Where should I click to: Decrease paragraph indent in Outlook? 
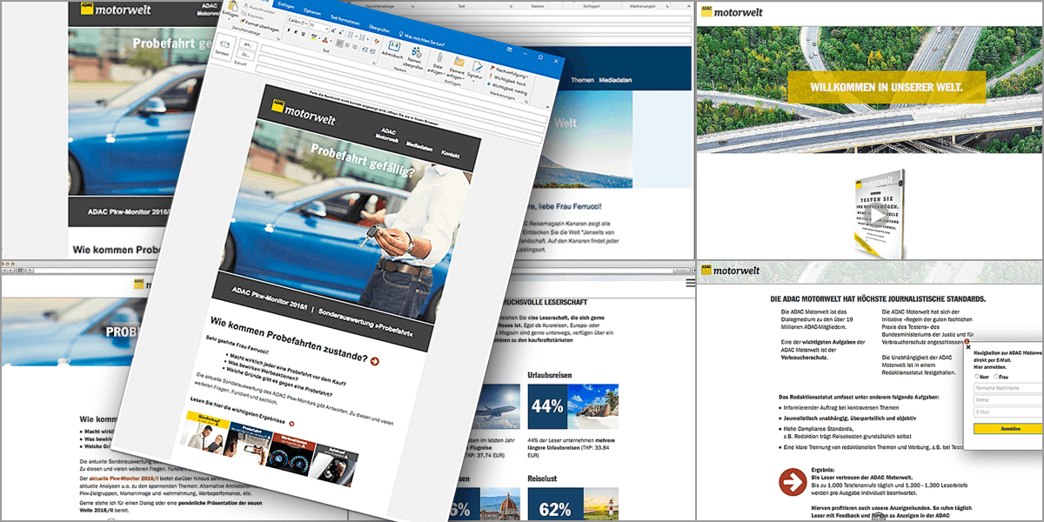pyautogui.click(x=364, y=50)
